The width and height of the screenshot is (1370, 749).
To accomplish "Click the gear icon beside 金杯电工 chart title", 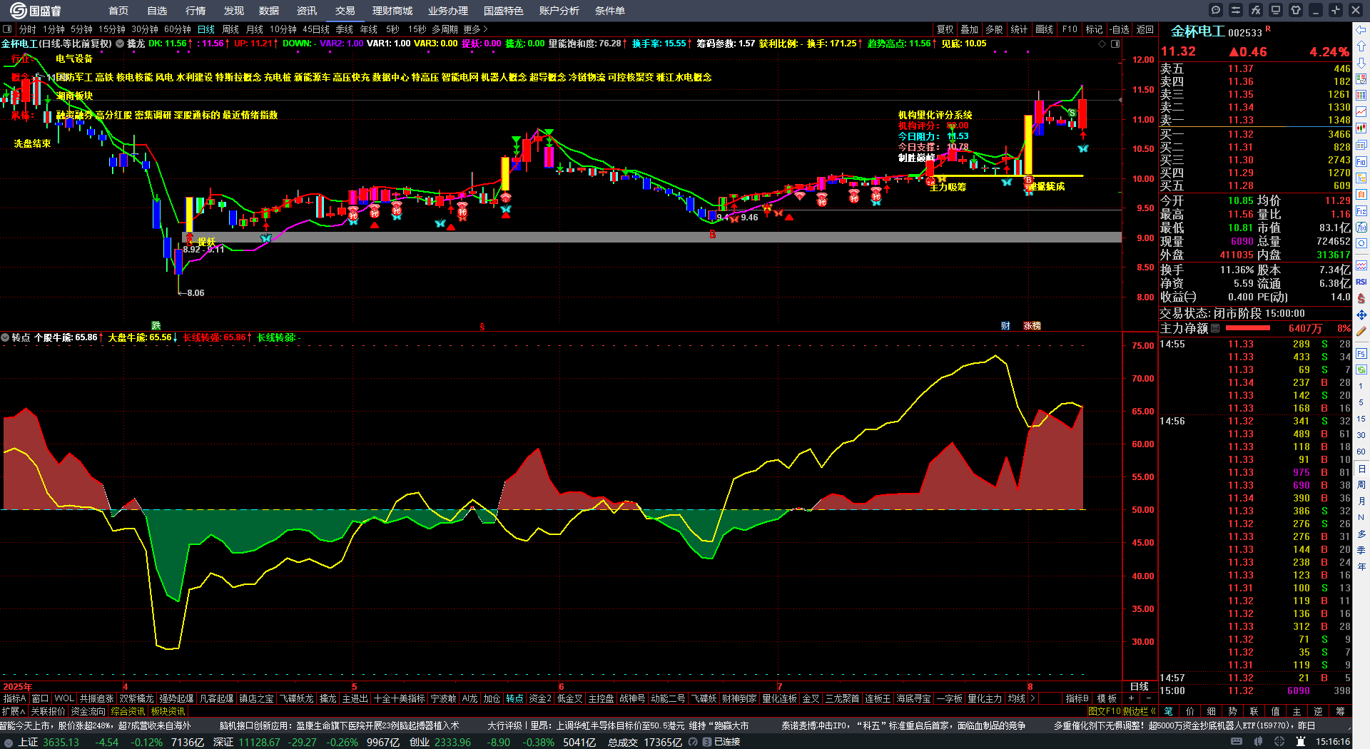I will (x=121, y=44).
